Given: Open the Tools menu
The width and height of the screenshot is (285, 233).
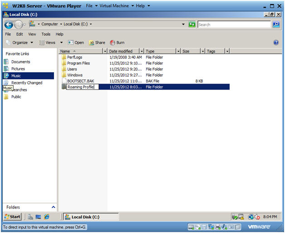Looking at the screenshot, I should 46,34.
